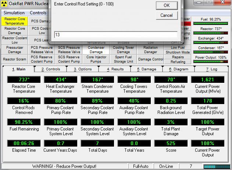Click the 48% Auxiliary Coolant Pump Rate readout
This screenshot has width=232, height=170.
coord(134,101)
